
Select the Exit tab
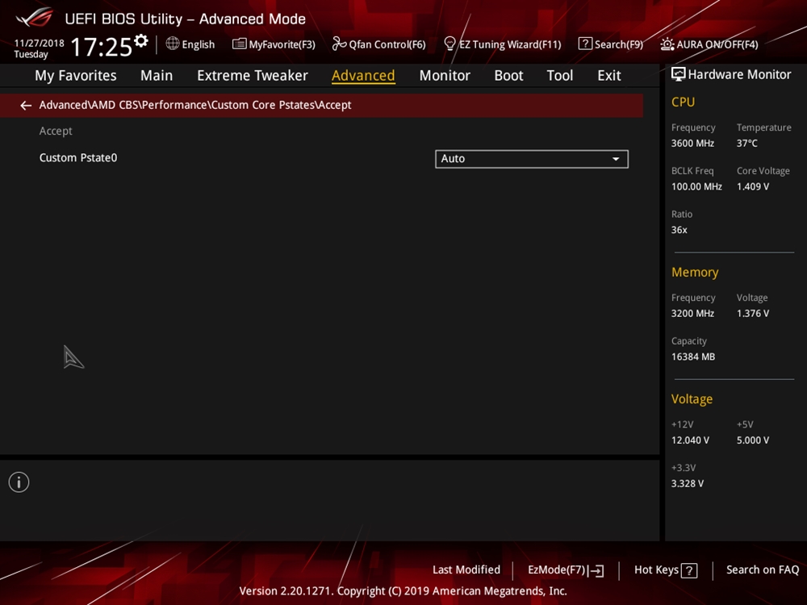click(x=608, y=76)
